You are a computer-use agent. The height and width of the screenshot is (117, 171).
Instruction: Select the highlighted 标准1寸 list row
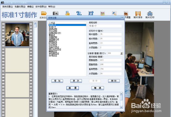point(67,25)
